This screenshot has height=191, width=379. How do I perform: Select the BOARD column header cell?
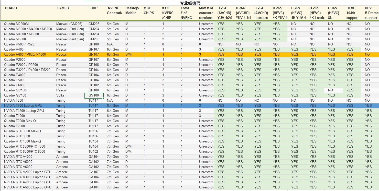26,13
